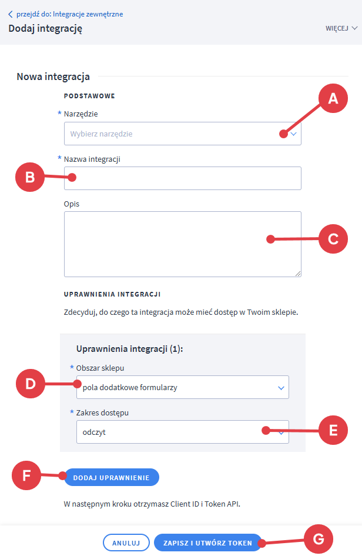Go back to Integracje zewnętrzne
The height and width of the screenshot is (559, 362).
point(69,14)
